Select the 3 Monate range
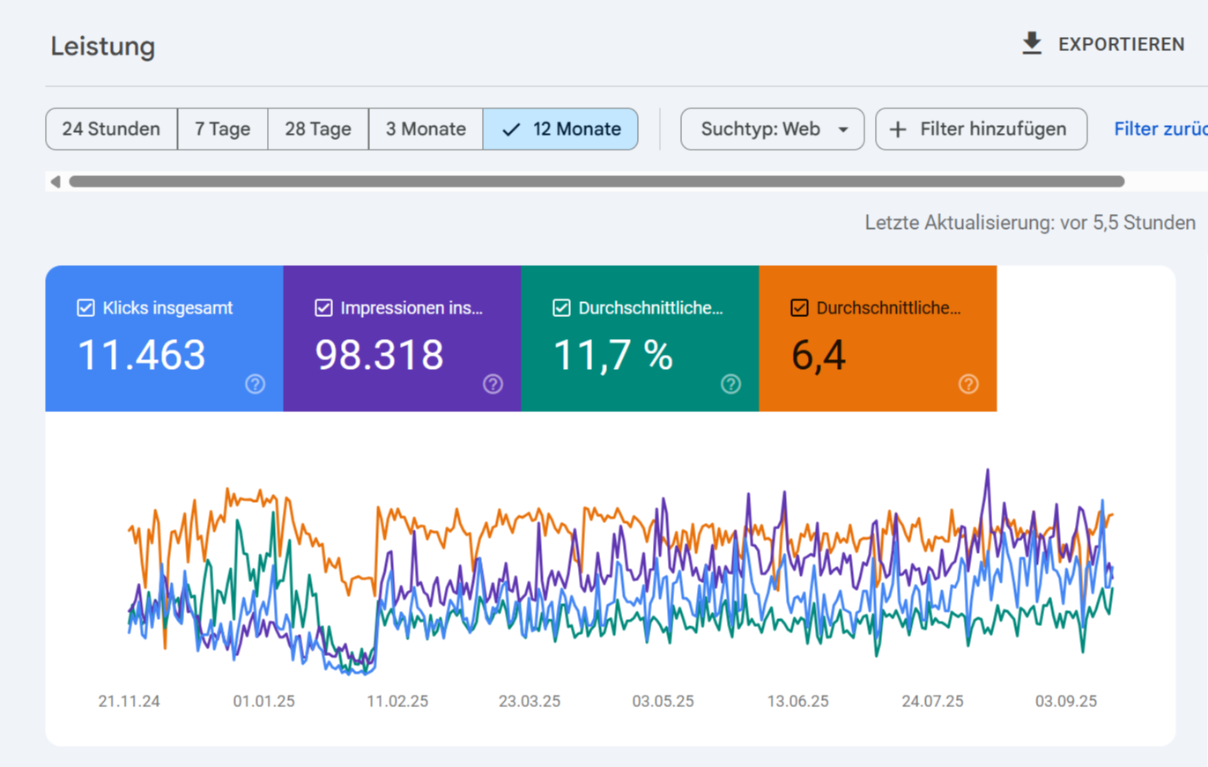This screenshot has width=1208, height=767. click(x=426, y=129)
